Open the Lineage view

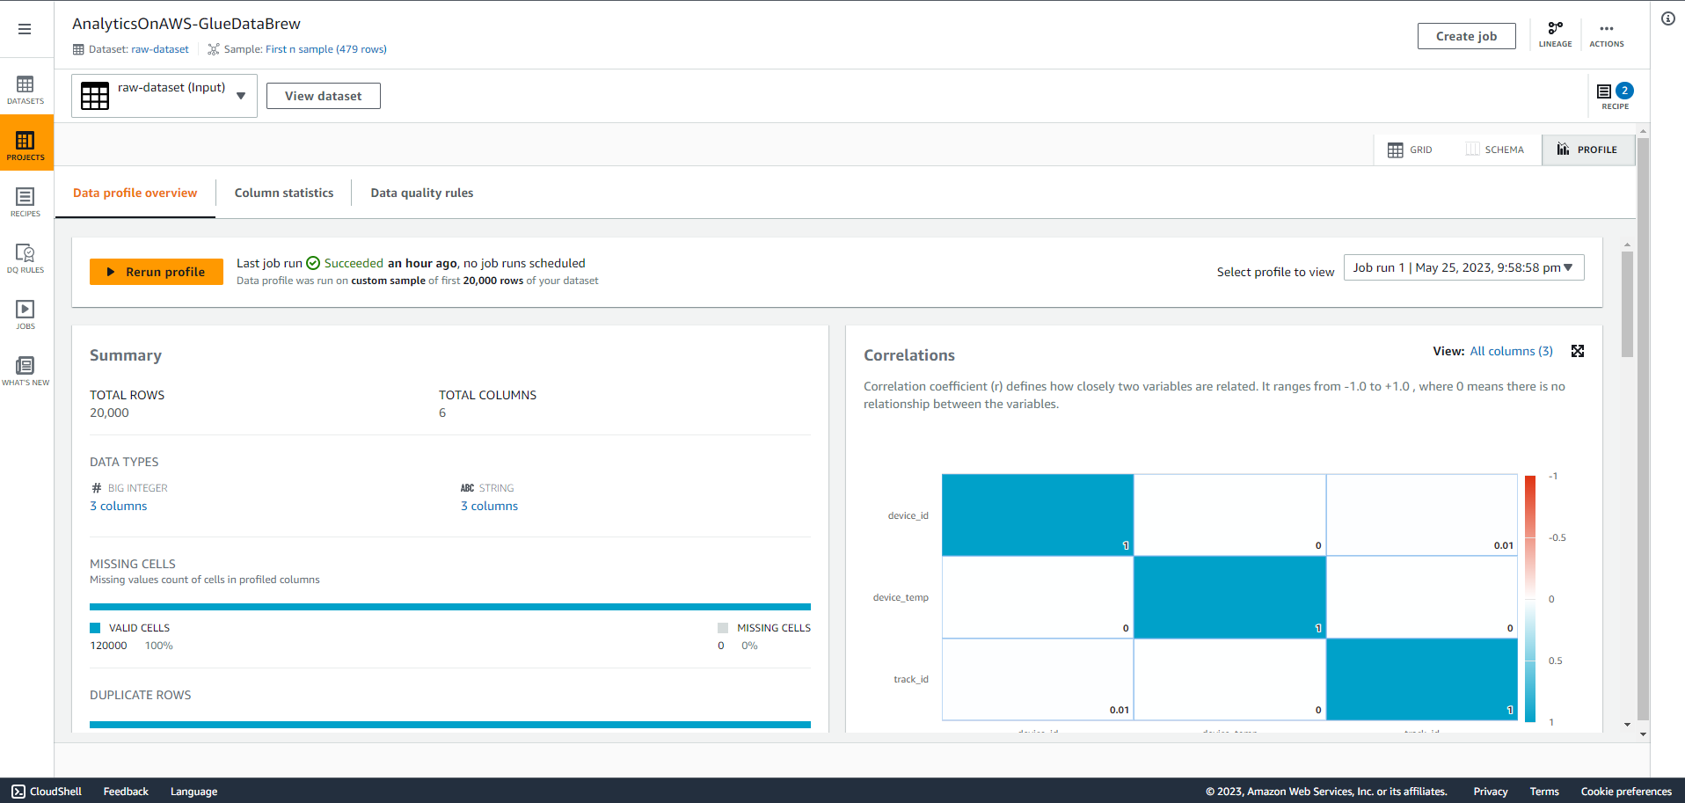tap(1555, 34)
